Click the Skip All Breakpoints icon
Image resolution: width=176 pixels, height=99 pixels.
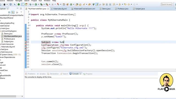click(15, 4)
